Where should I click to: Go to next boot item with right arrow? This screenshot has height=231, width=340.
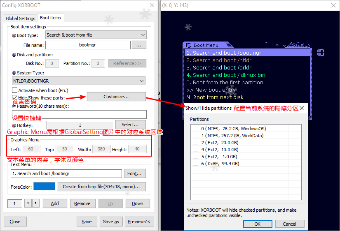pyautogui.click(x=35, y=203)
